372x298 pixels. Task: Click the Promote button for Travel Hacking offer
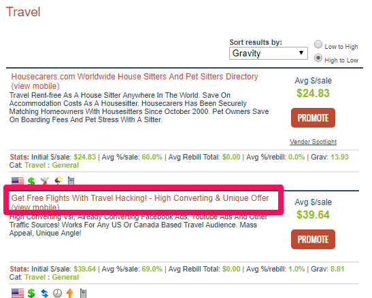click(313, 239)
